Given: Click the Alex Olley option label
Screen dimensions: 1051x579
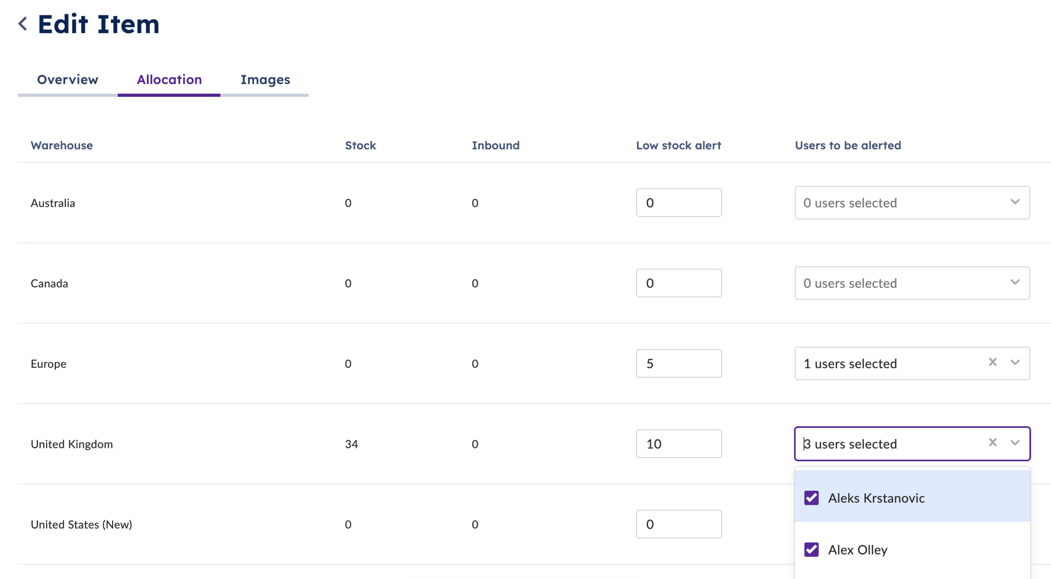Looking at the screenshot, I should (x=858, y=550).
